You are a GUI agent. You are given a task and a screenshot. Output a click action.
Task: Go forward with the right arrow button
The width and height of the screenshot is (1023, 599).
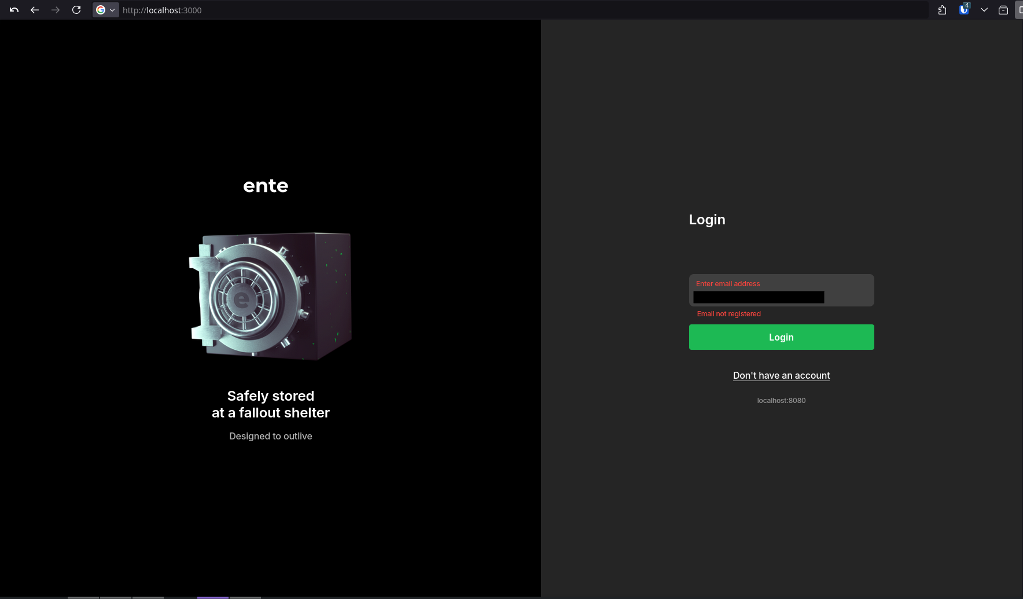pos(56,10)
